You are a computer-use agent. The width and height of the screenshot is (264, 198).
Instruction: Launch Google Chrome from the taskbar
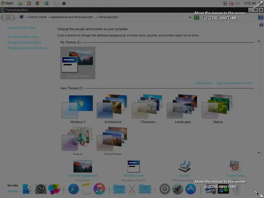[x=38, y=3]
